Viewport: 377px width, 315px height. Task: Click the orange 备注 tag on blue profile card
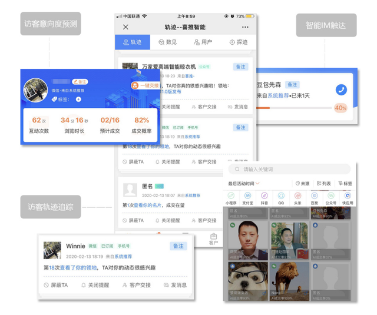(x=80, y=82)
